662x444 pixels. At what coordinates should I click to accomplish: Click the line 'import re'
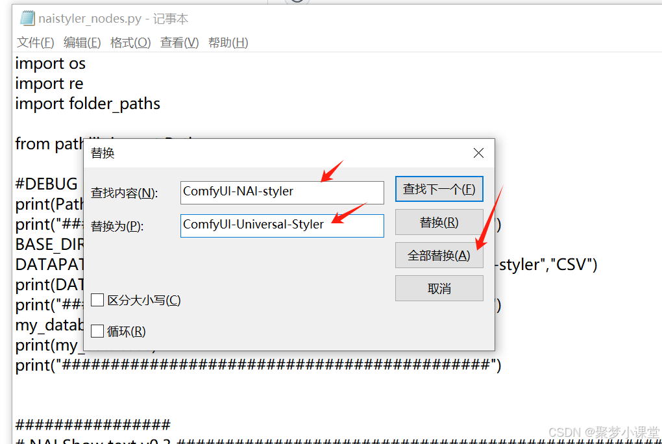click(x=49, y=84)
